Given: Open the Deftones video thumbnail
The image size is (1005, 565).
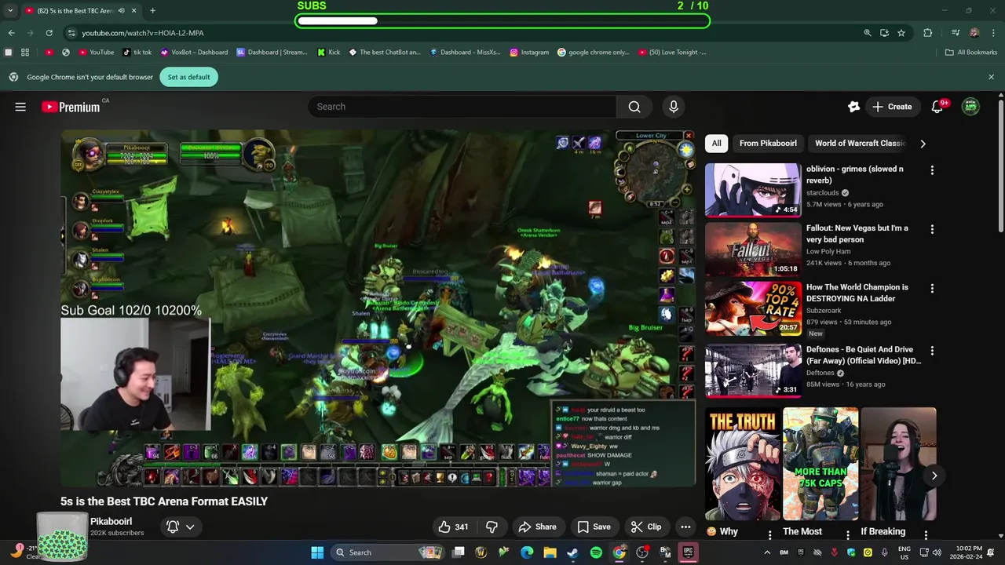Looking at the screenshot, I should tap(752, 370).
